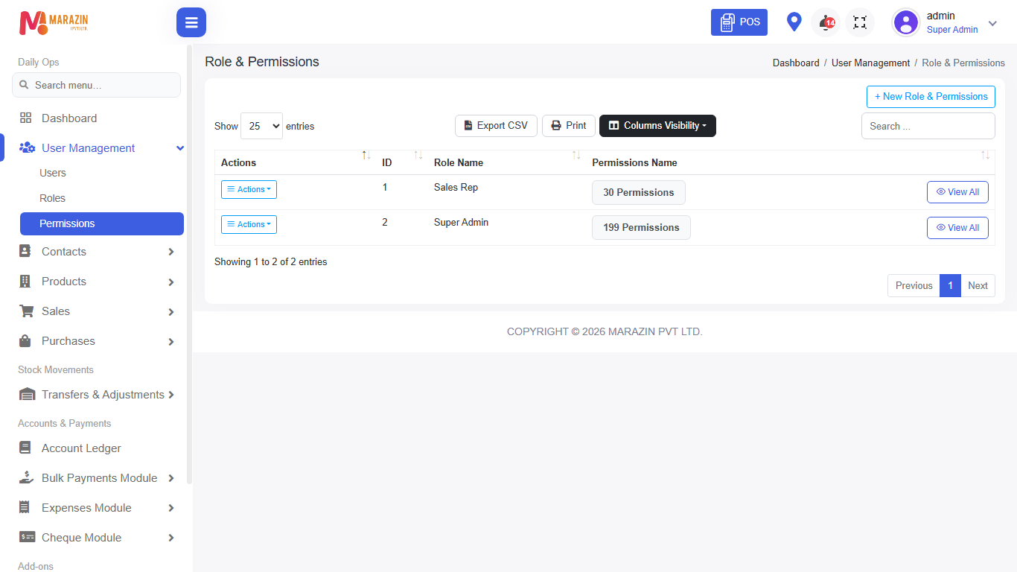Sort the table by Role Name column
Viewport: 1017px width, 572px height.
pos(507,162)
